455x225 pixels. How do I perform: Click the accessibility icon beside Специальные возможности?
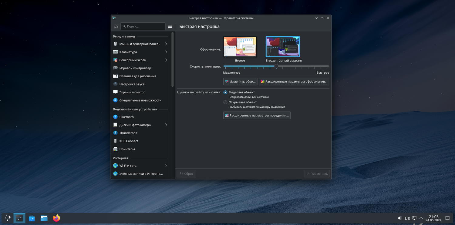click(115, 100)
